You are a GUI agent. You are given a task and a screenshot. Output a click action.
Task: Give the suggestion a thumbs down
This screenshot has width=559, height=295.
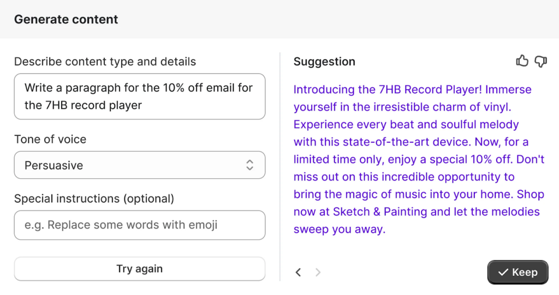click(540, 61)
